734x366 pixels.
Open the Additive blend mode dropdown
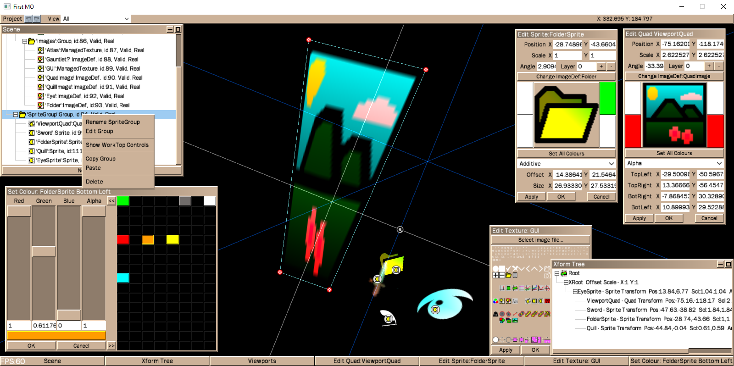pyautogui.click(x=566, y=164)
